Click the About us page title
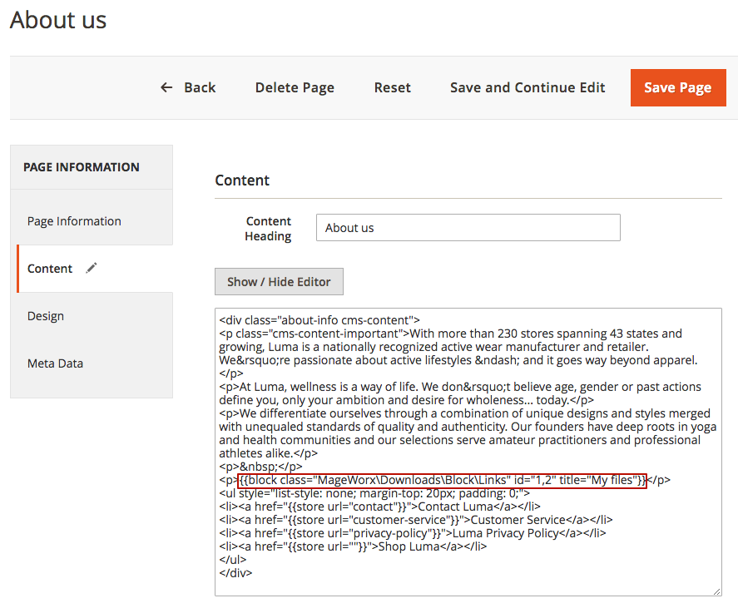738x613 pixels. [x=58, y=20]
